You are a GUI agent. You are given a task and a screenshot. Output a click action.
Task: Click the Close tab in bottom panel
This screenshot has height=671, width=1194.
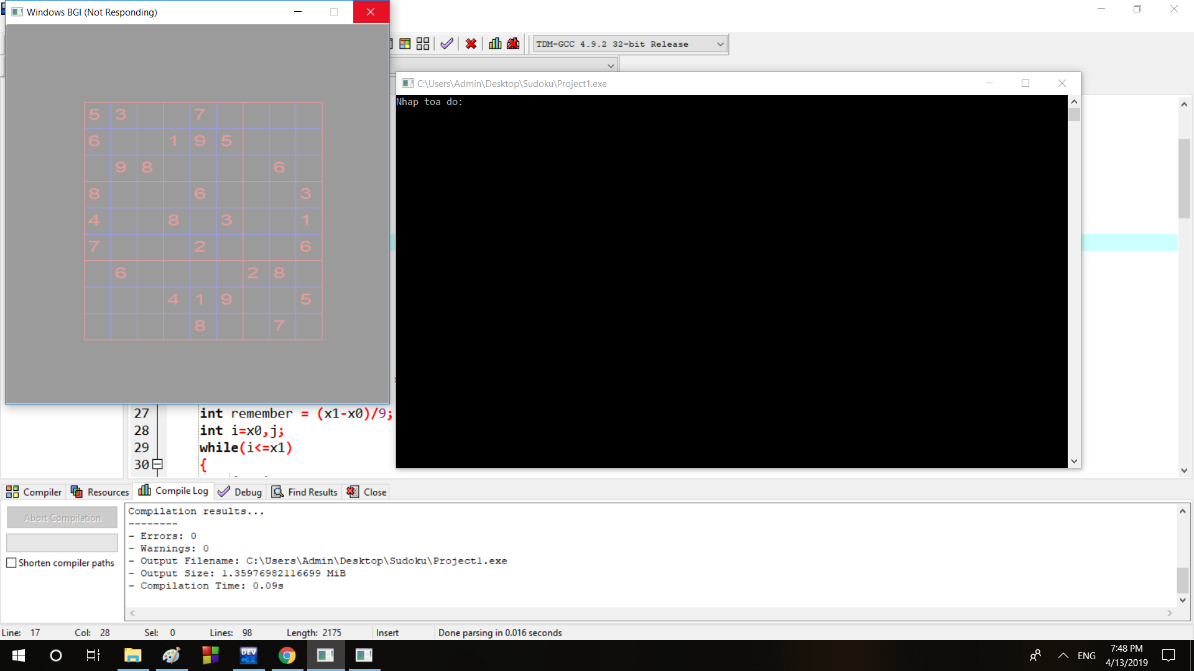pos(367,492)
